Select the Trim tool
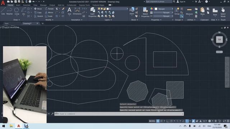 [x=57, y=9]
